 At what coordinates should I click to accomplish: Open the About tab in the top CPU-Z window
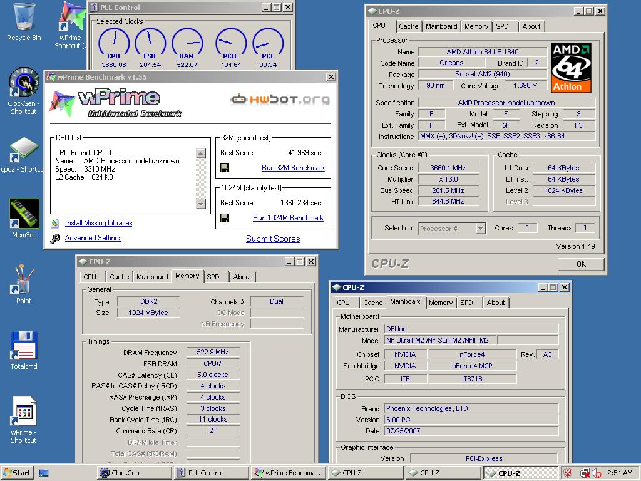point(531,26)
